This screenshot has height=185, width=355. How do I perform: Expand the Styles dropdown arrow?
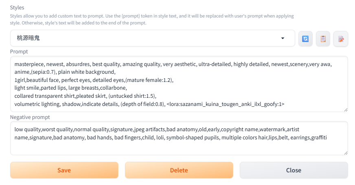(283, 38)
